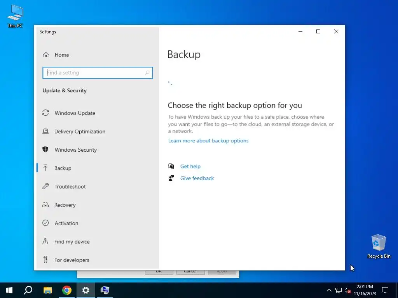Open For developers settings
Screen dimensions: 398x298
click(72, 260)
